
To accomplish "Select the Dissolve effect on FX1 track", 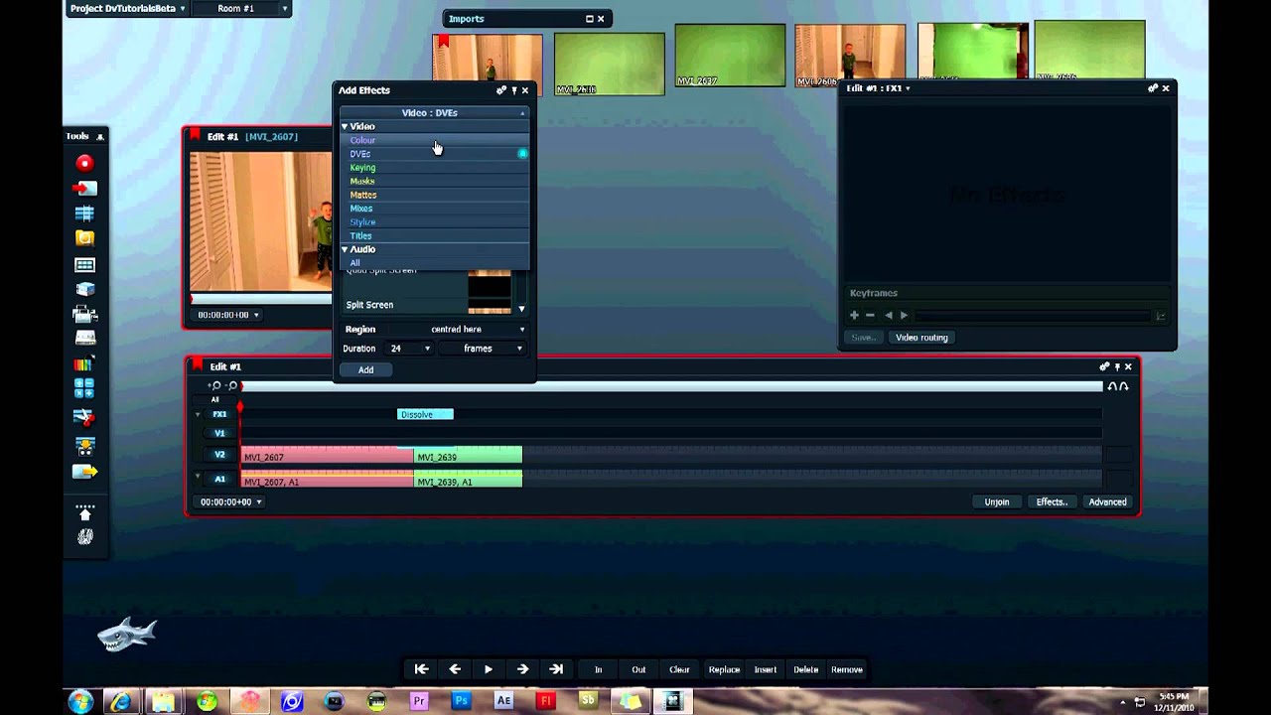I will click(425, 414).
